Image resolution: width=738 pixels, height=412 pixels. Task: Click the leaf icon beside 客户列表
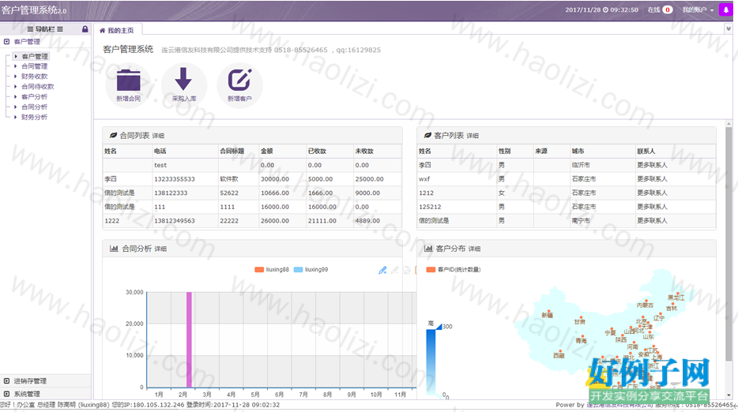click(x=427, y=136)
